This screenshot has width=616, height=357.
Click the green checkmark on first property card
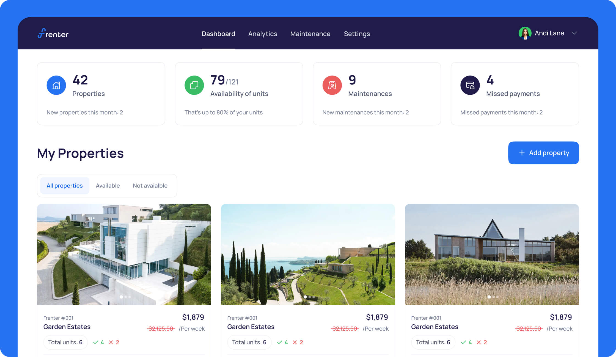(x=96, y=342)
